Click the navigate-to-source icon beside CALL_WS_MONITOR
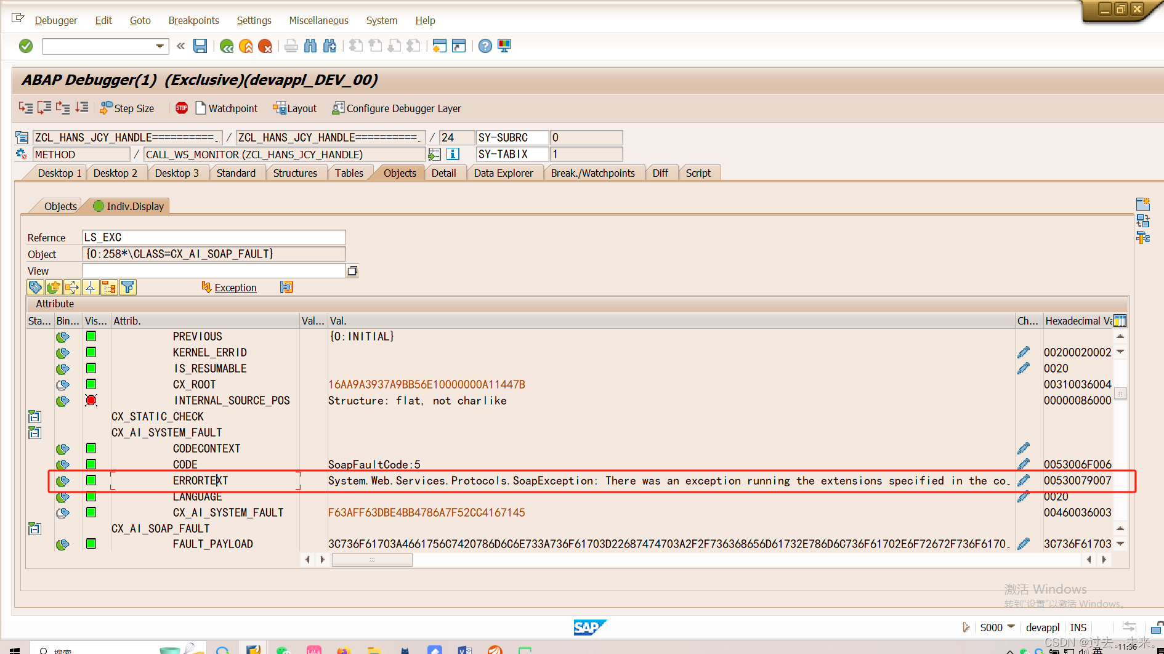This screenshot has width=1164, height=654. [x=435, y=154]
